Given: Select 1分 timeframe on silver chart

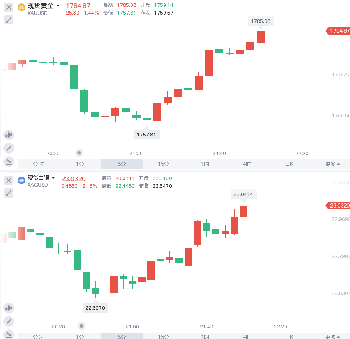Looking at the screenshot, I should point(80,336).
